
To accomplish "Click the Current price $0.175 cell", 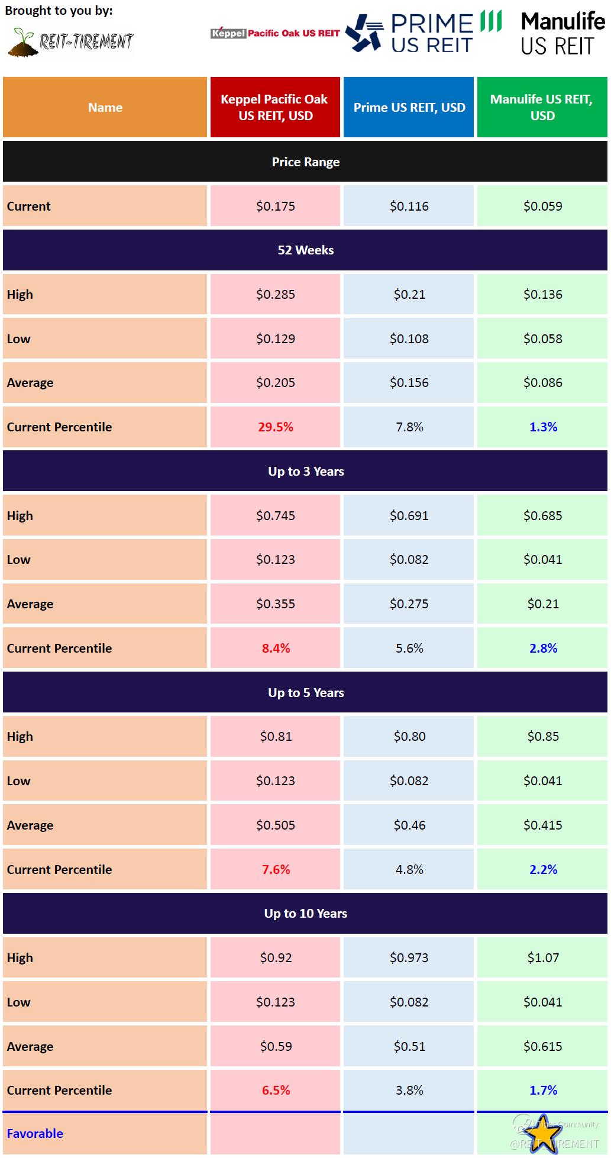I will coord(275,206).
